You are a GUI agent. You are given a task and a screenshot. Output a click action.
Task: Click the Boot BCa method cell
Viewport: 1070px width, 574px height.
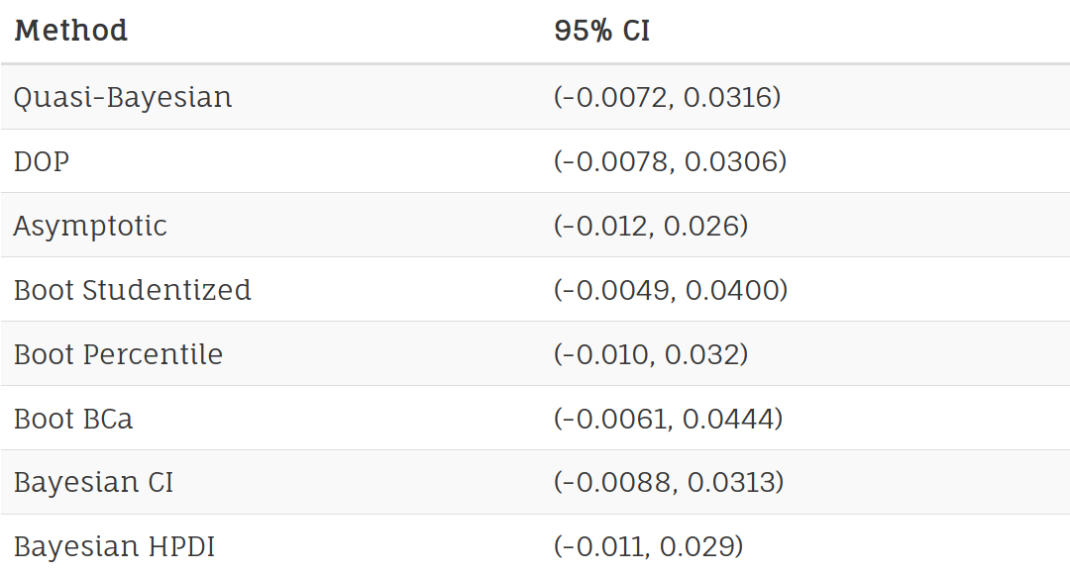[x=73, y=419]
